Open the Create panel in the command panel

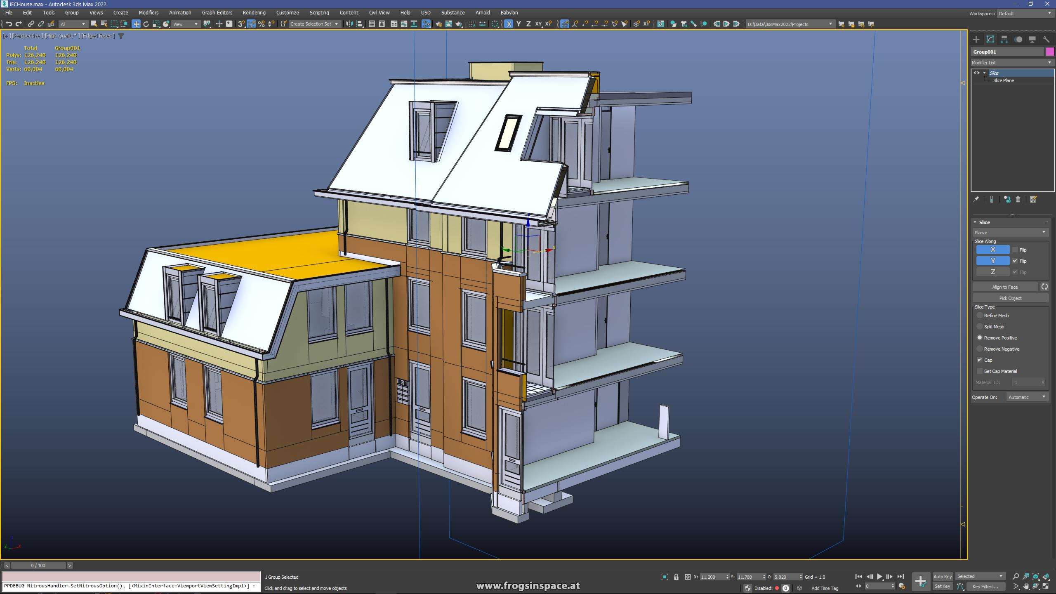(976, 39)
